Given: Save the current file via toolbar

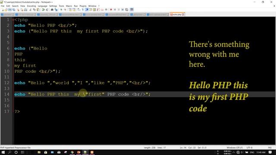Looking at the screenshot, I should pos(10,9).
